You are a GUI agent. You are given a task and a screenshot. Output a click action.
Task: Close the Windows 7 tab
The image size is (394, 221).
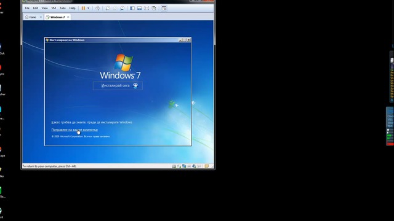tap(68, 17)
